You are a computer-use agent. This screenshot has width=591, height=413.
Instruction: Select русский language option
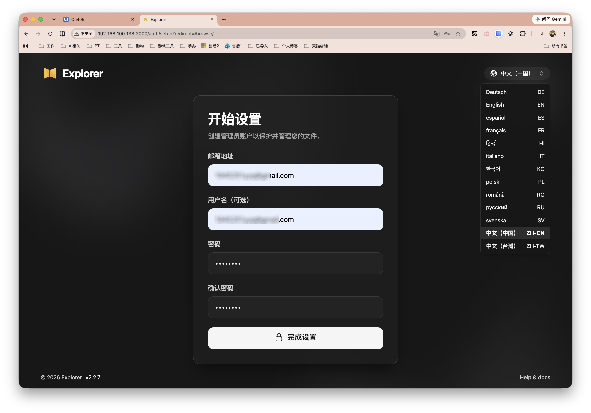pos(515,207)
